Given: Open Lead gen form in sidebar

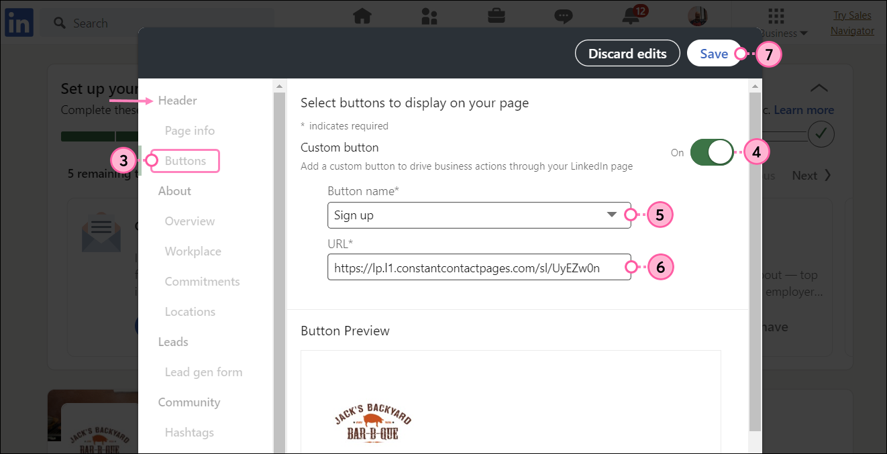Looking at the screenshot, I should coord(204,372).
